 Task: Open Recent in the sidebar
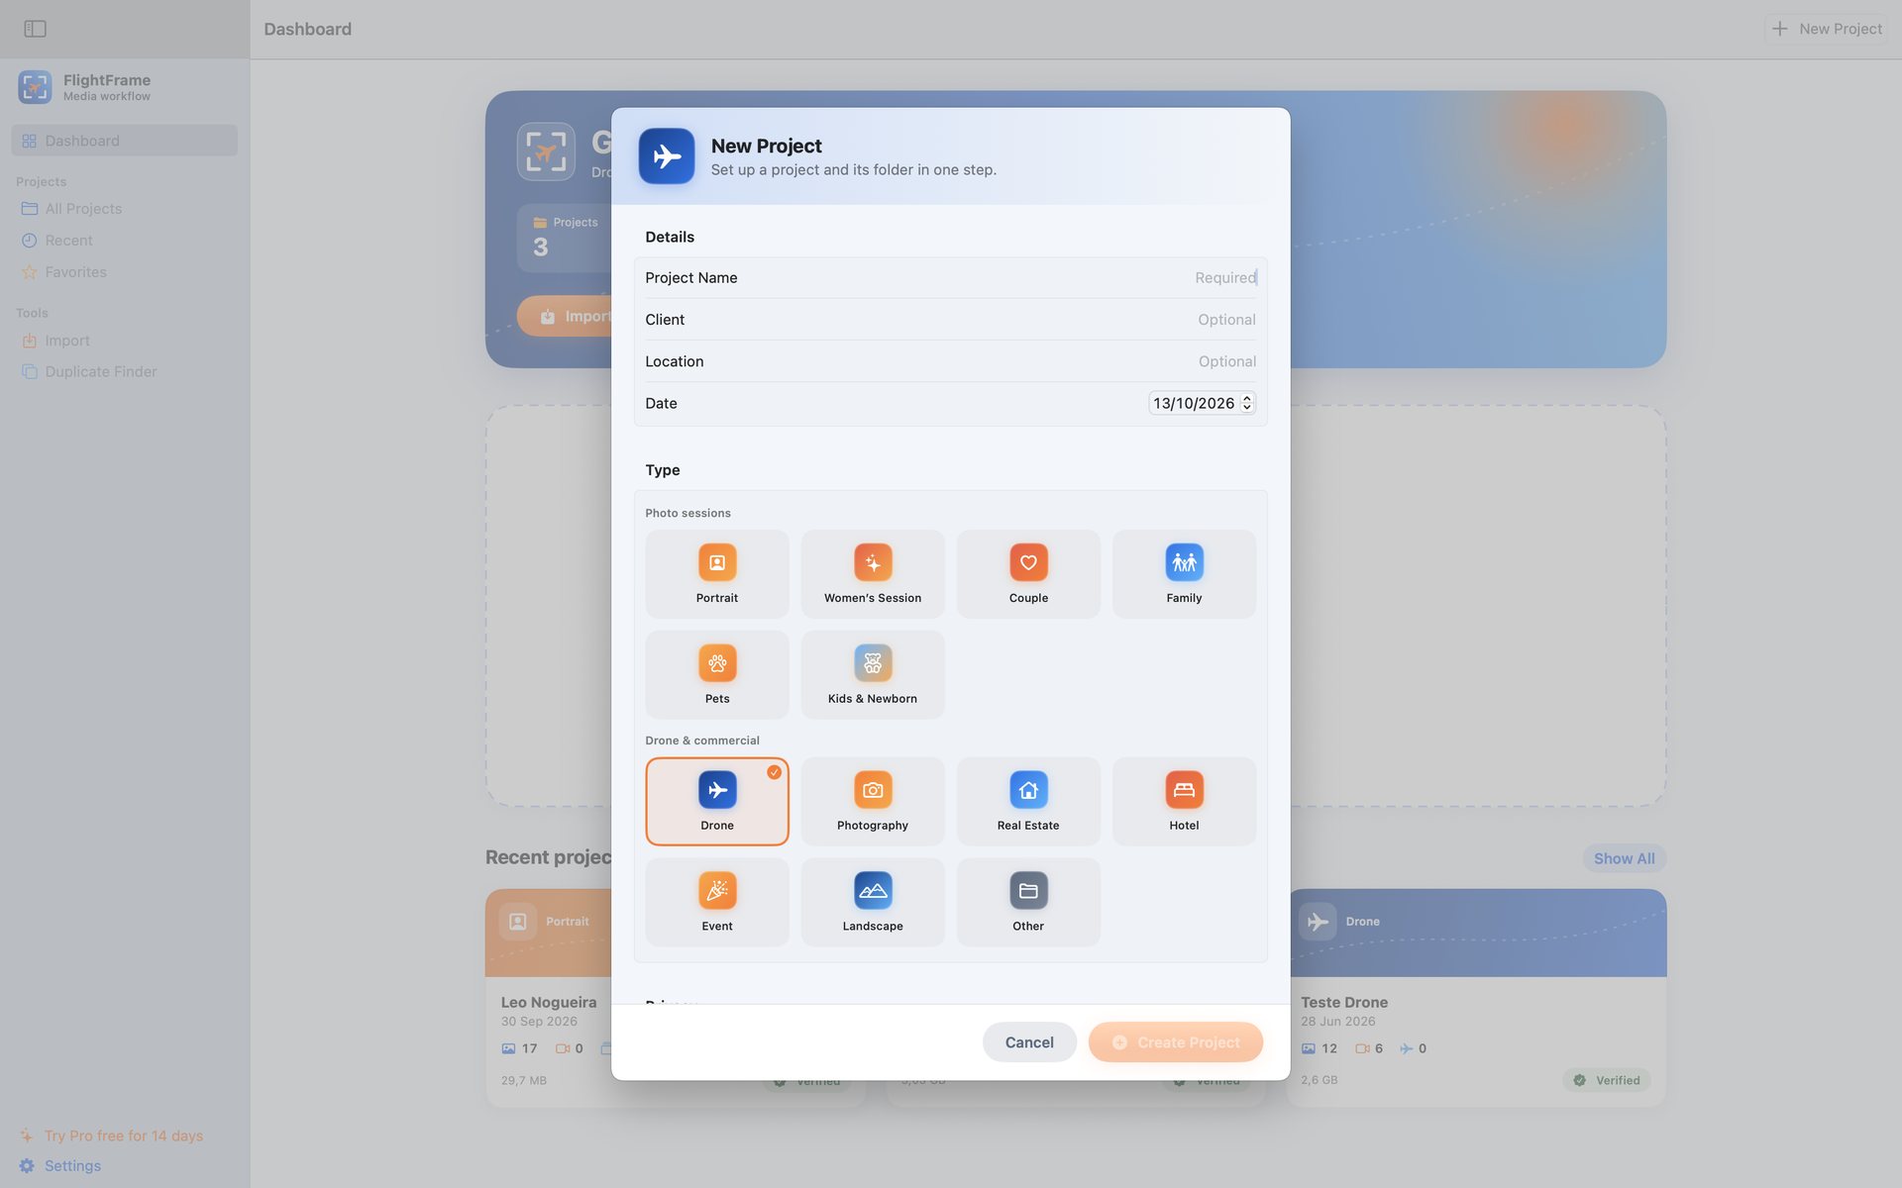point(124,241)
